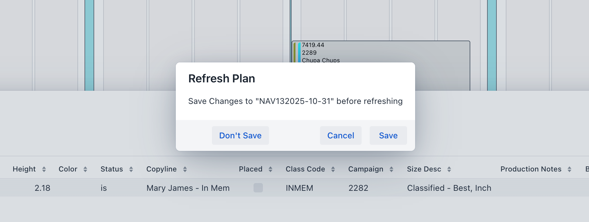Choose Don't Save in Refresh Plan dialog
This screenshot has width=589, height=222.
point(240,135)
